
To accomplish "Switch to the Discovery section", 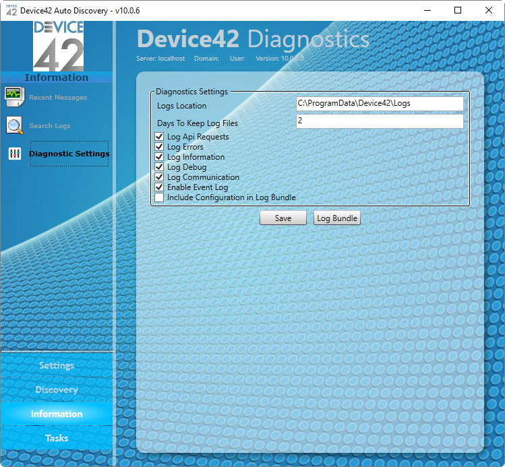I will 57,390.
